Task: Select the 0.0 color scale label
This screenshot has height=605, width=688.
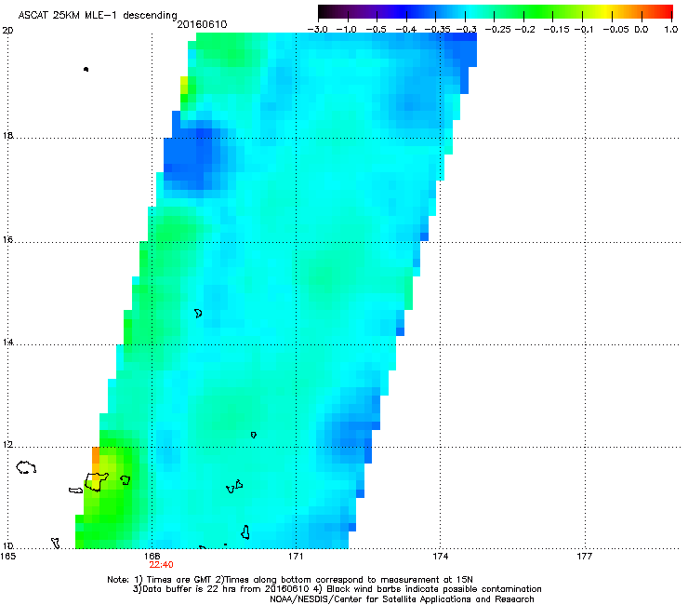Action: pyautogui.click(x=642, y=30)
